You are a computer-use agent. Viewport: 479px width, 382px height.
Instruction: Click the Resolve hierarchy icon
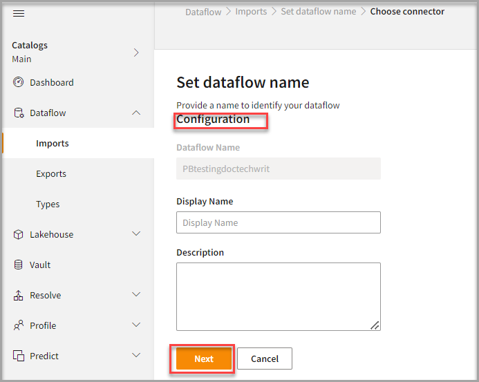pyautogui.click(x=19, y=296)
